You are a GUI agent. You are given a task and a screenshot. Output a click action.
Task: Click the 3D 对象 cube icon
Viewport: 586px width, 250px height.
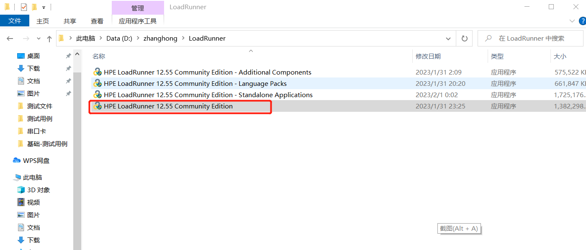pos(21,190)
